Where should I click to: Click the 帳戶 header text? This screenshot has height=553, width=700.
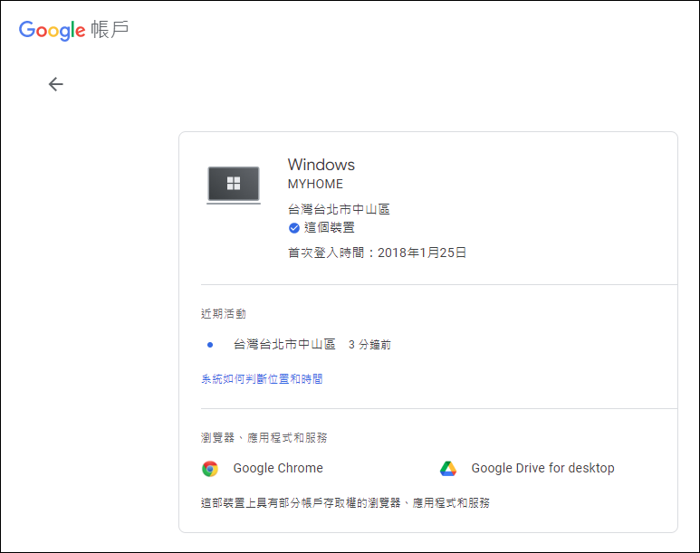point(110,30)
